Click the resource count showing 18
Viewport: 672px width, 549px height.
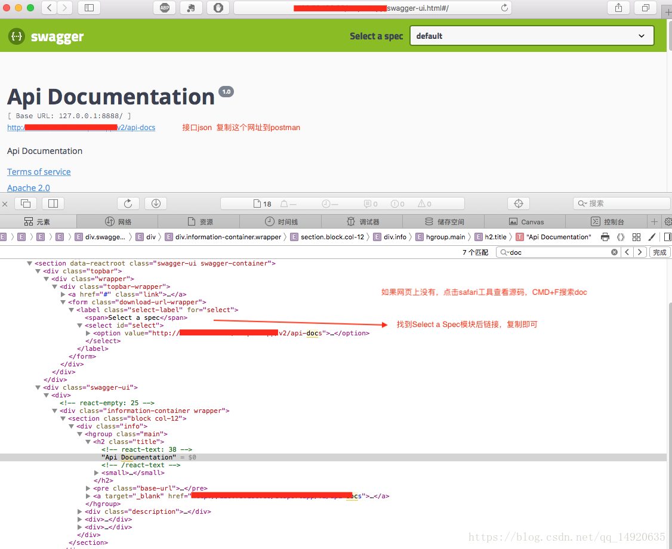point(262,204)
